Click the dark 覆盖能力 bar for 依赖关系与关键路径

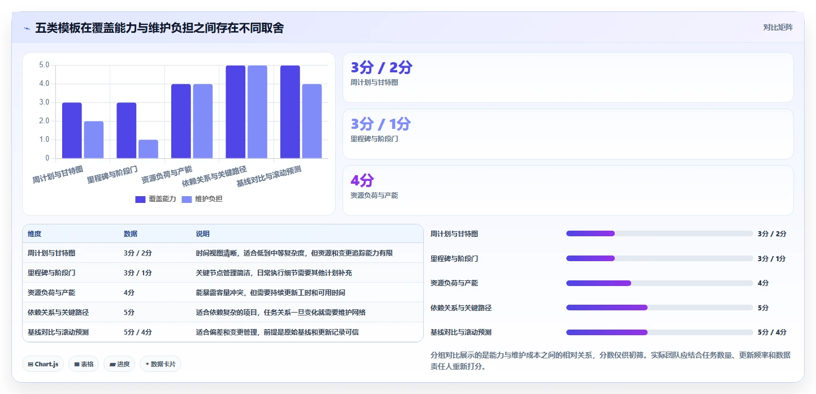236,112
